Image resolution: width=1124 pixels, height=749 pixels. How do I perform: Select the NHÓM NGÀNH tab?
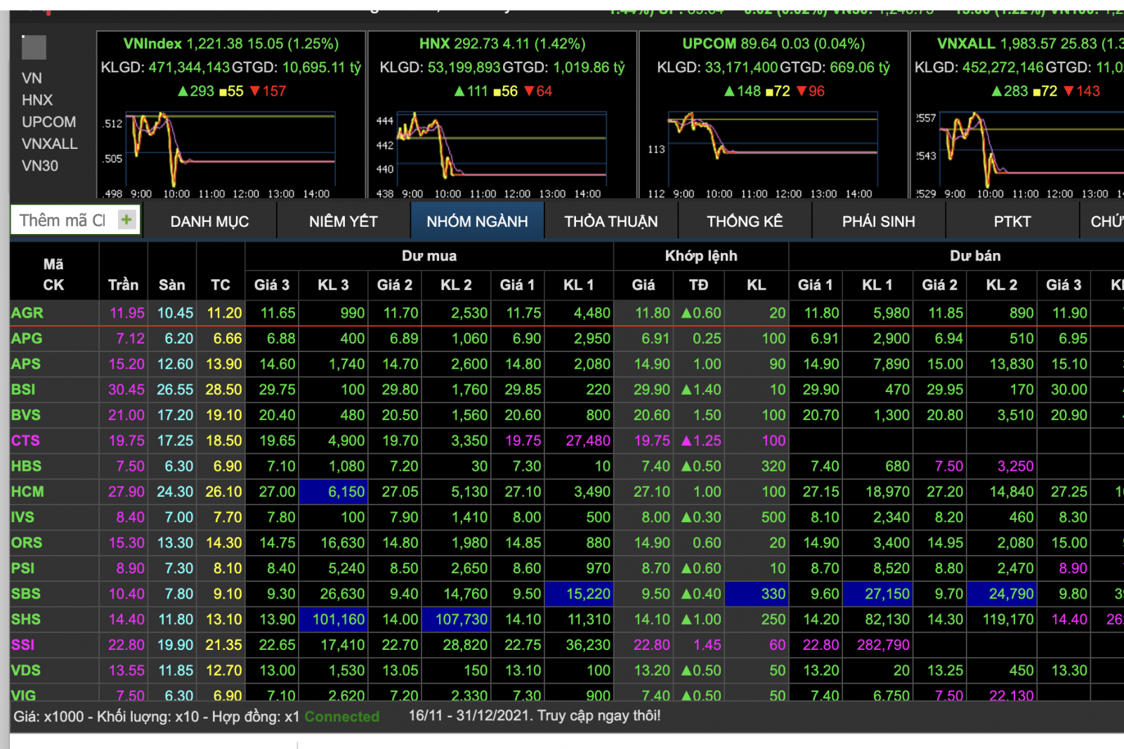(x=477, y=221)
